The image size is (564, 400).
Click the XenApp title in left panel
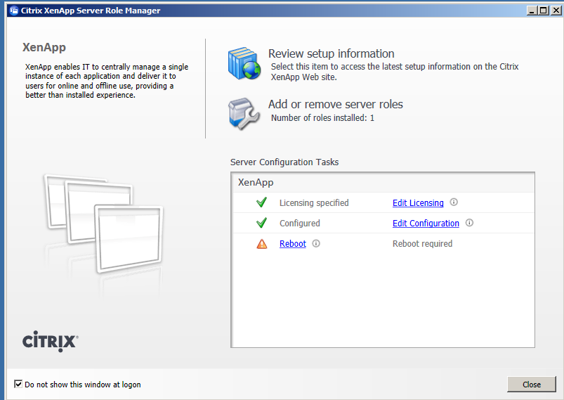[44, 47]
